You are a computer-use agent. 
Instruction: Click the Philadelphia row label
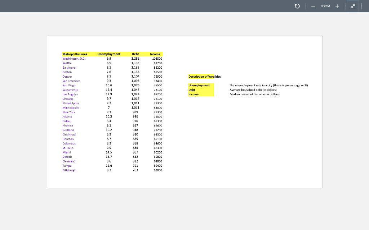[70, 103]
